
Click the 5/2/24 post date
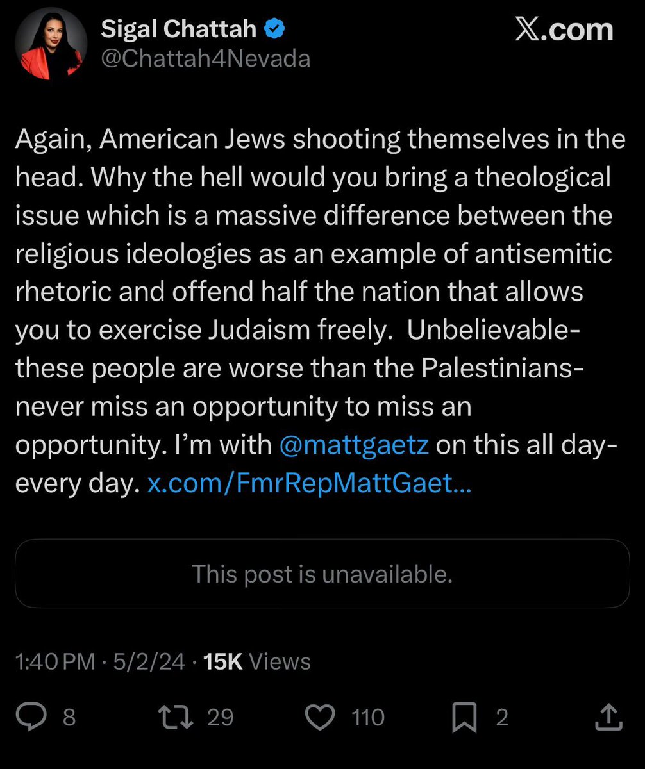(x=150, y=661)
